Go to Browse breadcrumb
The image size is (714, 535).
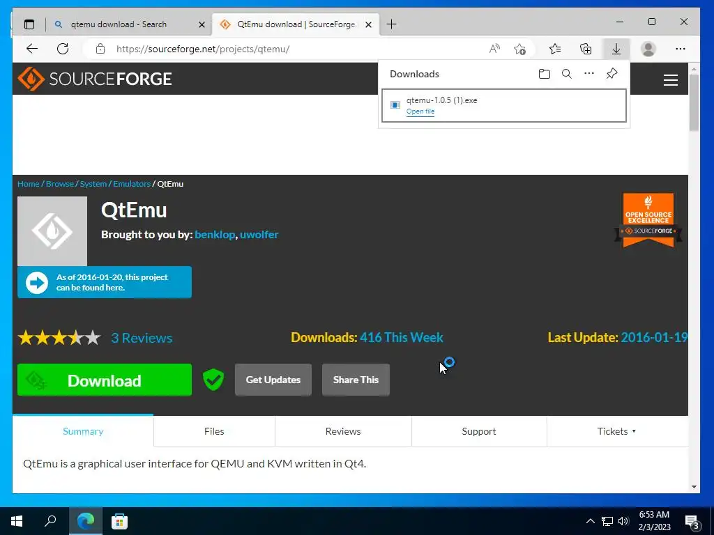coord(60,184)
